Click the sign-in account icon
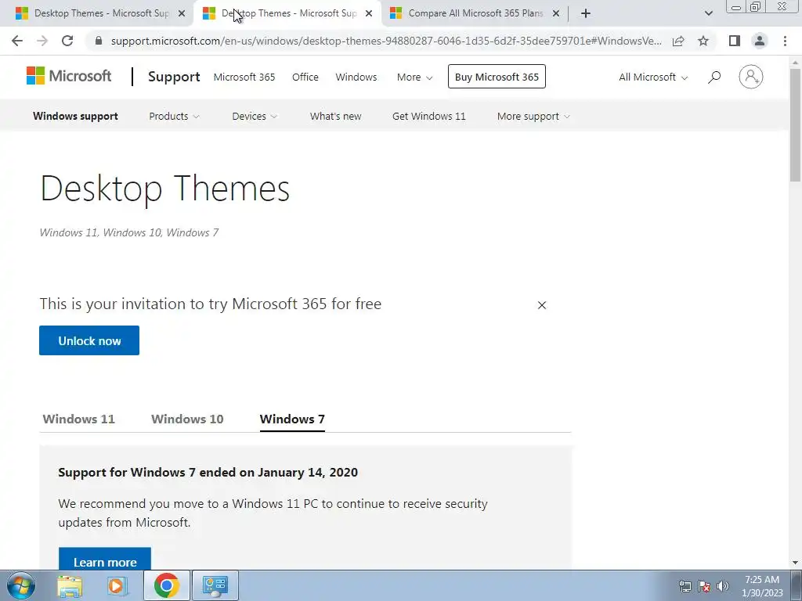 751,77
